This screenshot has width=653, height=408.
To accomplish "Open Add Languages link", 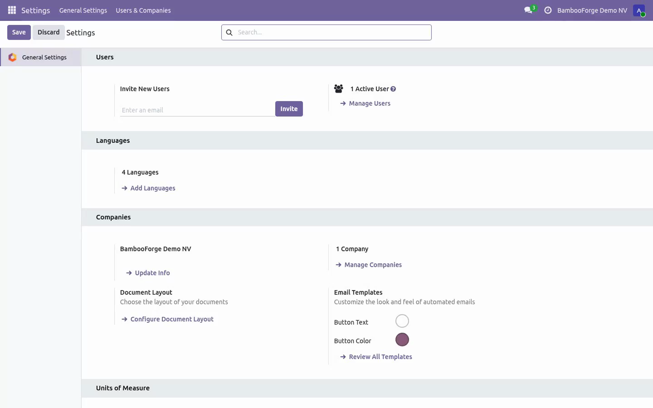I will pyautogui.click(x=149, y=188).
